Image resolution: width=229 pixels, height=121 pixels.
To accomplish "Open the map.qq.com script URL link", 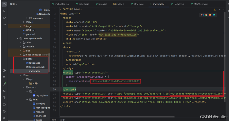I will [136, 102].
